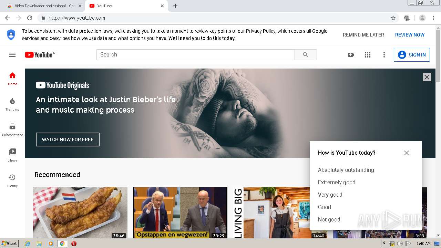Reload the current page

tap(30, 18)
